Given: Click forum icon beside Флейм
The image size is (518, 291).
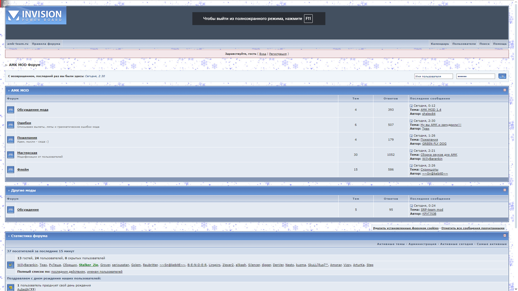Looking at the screenshot, I should [x=11, y=169].
